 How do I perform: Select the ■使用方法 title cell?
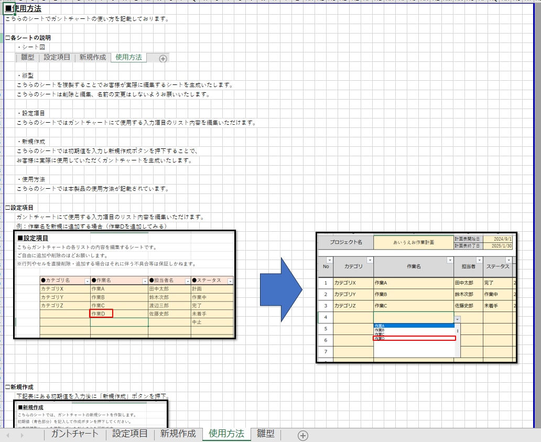click(x=23, y=8)
